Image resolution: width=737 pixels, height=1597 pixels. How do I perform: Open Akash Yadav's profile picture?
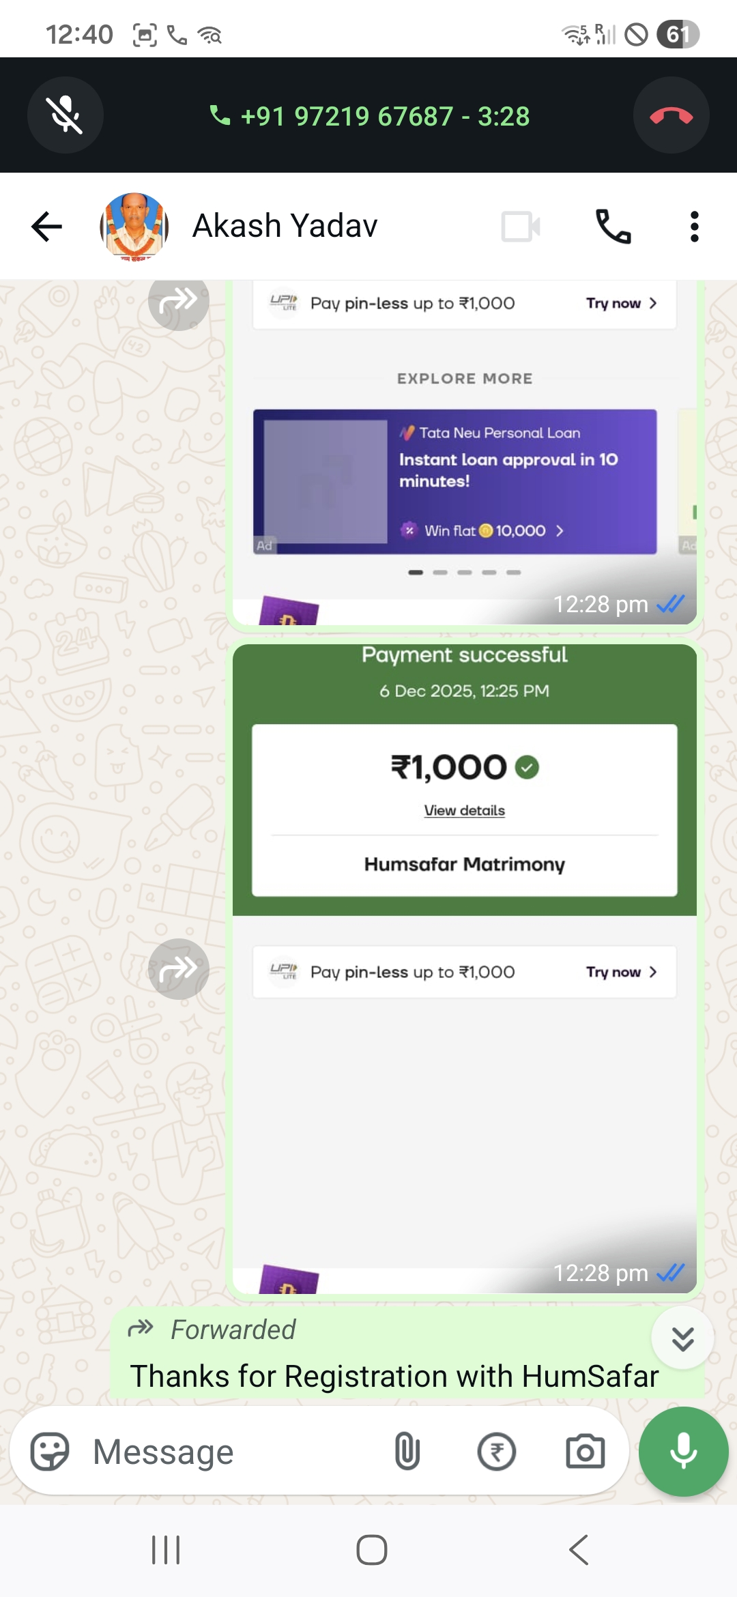pyautogui.click(x=134, y=227)
